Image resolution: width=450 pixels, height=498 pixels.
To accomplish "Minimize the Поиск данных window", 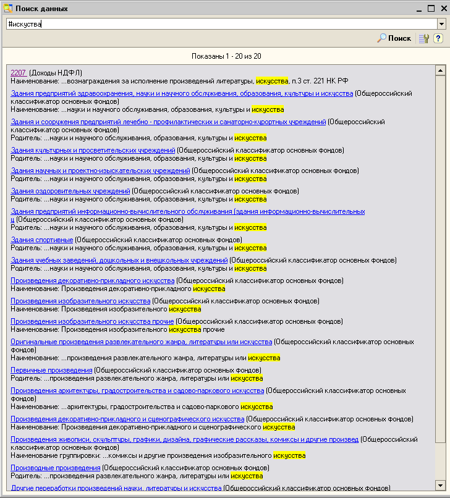I will pyautogui.click(x=418, y=9).
